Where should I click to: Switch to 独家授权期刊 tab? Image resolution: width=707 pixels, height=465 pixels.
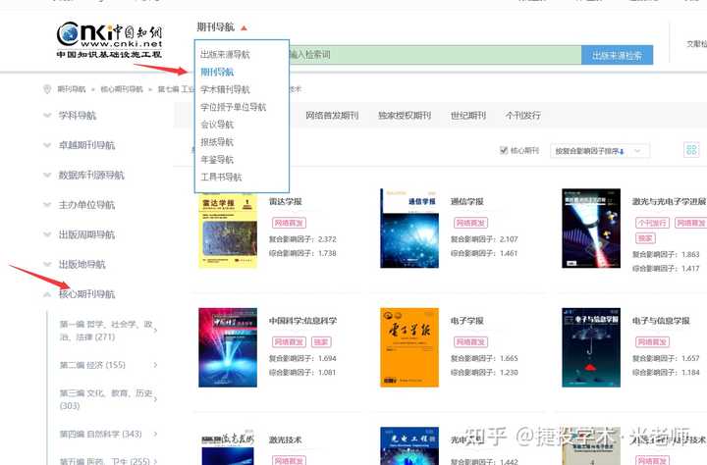[405, 116]
